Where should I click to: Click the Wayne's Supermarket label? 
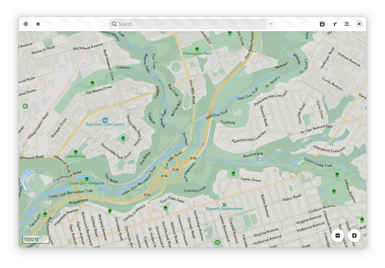(224, 209)
